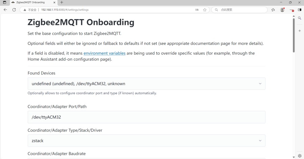The image size is (304, 159).
Task: Open browser settings and more menu
Action: pyautogui.click(x=292, y=10)
